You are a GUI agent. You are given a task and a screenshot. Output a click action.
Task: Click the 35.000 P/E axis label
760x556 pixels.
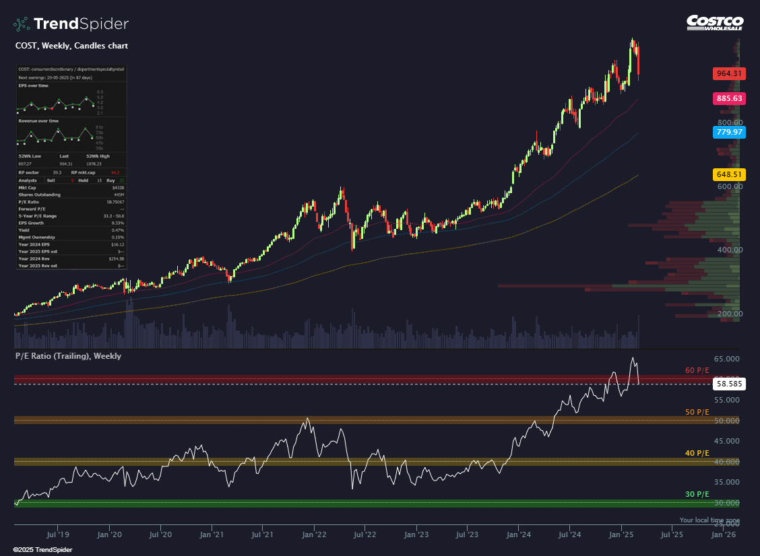point(727,483)
